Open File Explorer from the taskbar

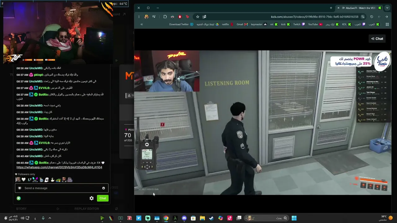click(x=202, y=218)
